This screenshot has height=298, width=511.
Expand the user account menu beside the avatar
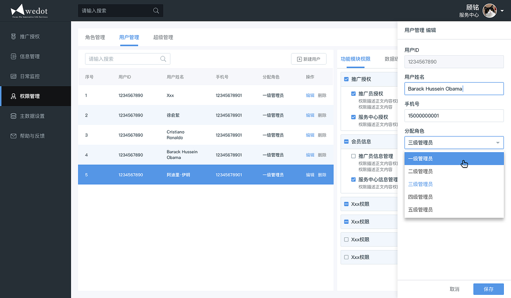502,12
